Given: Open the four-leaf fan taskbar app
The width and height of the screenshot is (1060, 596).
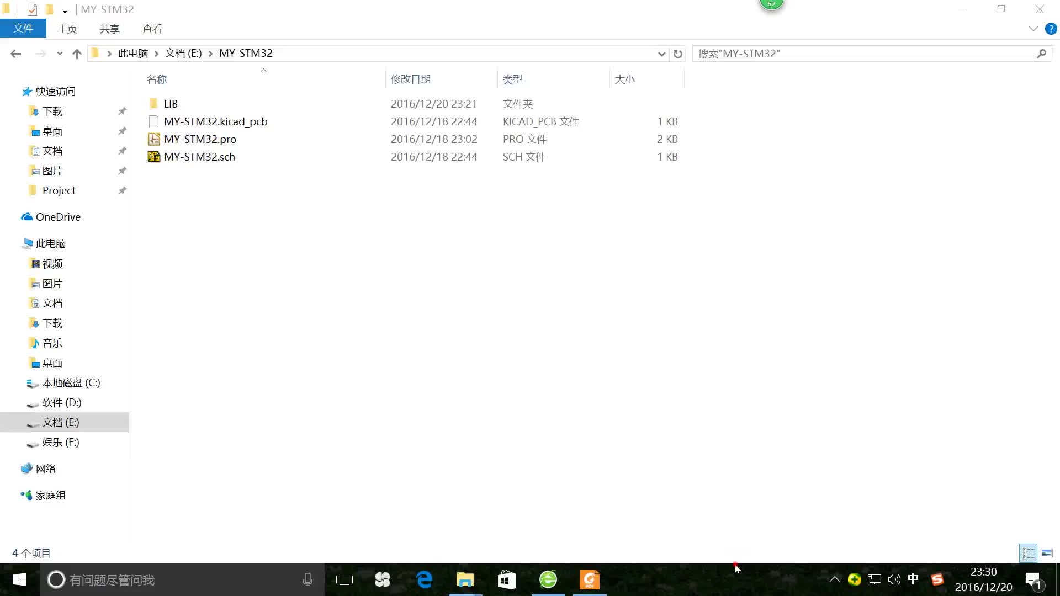Looking at the screenshot, I should pos(382,579).
